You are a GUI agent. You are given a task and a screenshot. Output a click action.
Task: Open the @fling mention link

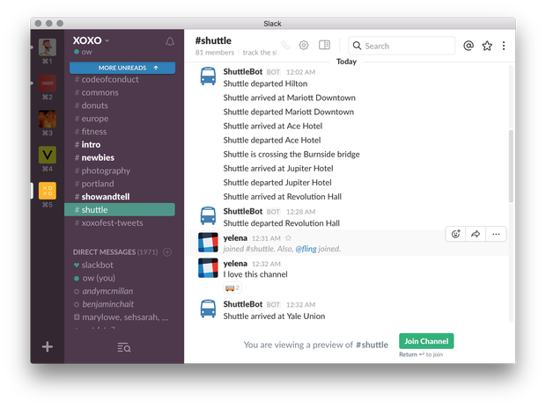pyautogui.click(x=306, y=249)
